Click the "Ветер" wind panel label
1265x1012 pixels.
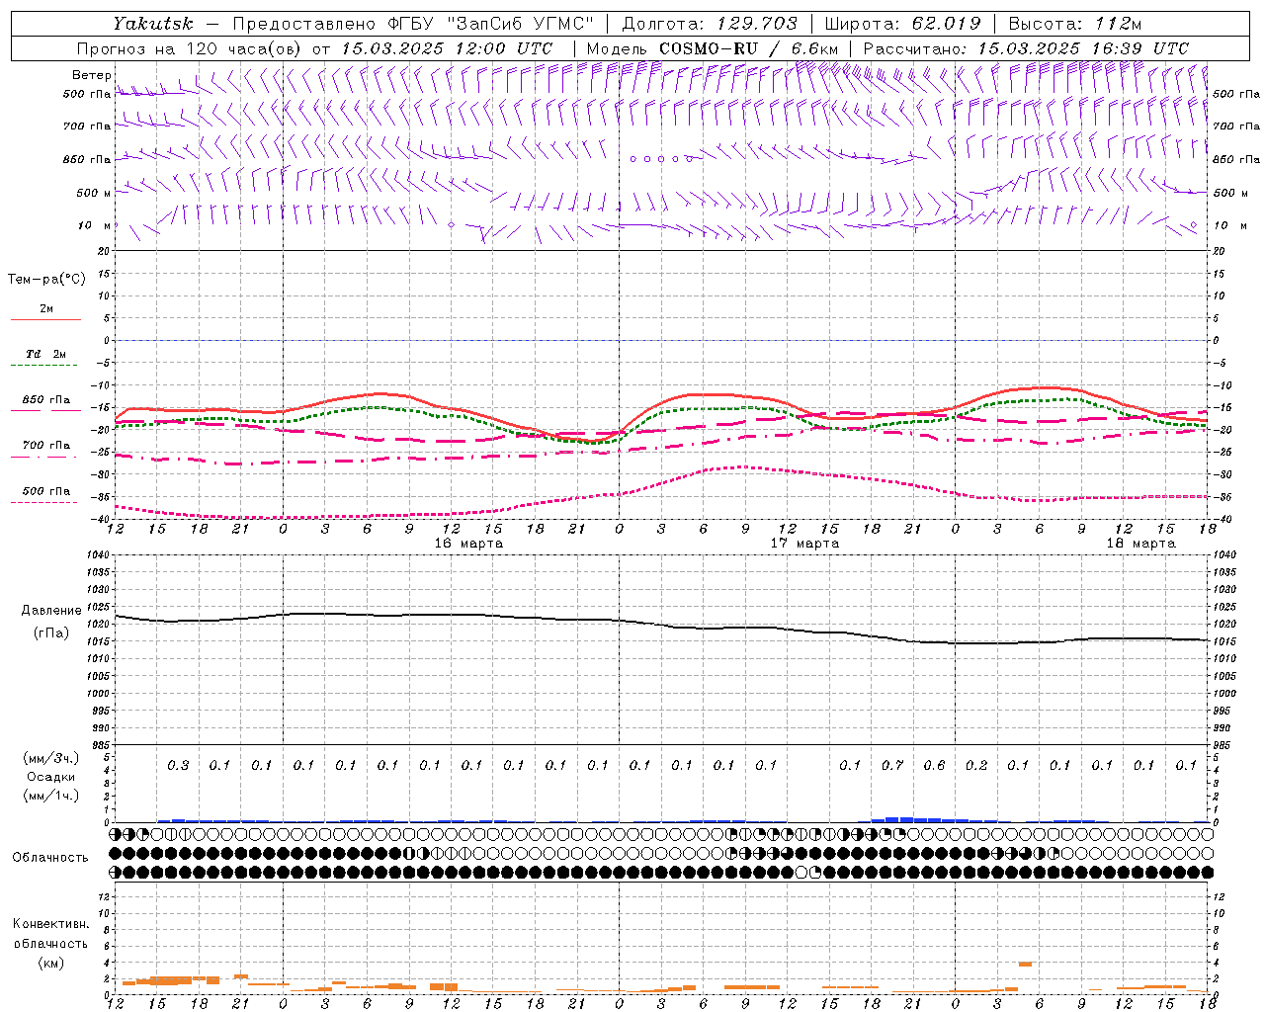point(92,75)
